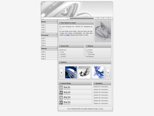Select 'Update i02: Description' row

(x=102, y=89)
